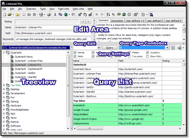Click the rating right arrow button
The height and width of the screenshot is (139, 190).
click(88, 22)
